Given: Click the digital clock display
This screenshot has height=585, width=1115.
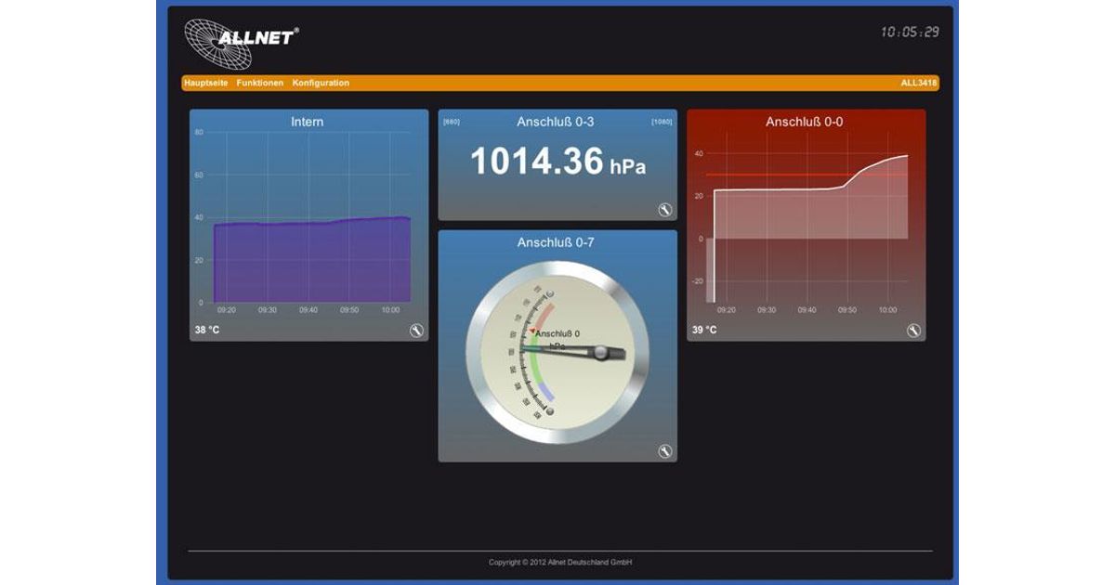Looking at the screenshot, I should pos(910,32).
